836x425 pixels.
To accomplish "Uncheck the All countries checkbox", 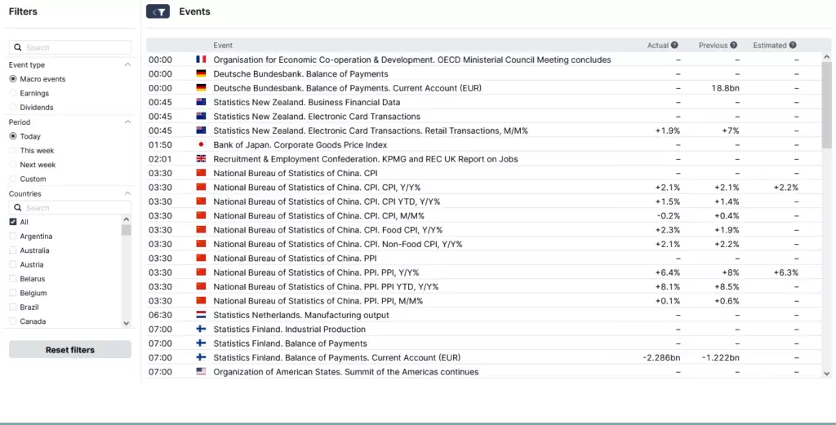I will pos(13,222).
